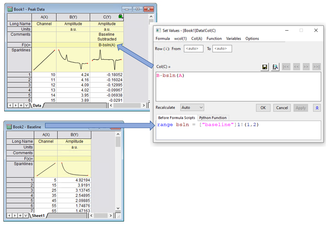Click the search and insert functions icon
The height and width of the screenshot is (225, 331).
pyautogui.click(x=275, y=67)
